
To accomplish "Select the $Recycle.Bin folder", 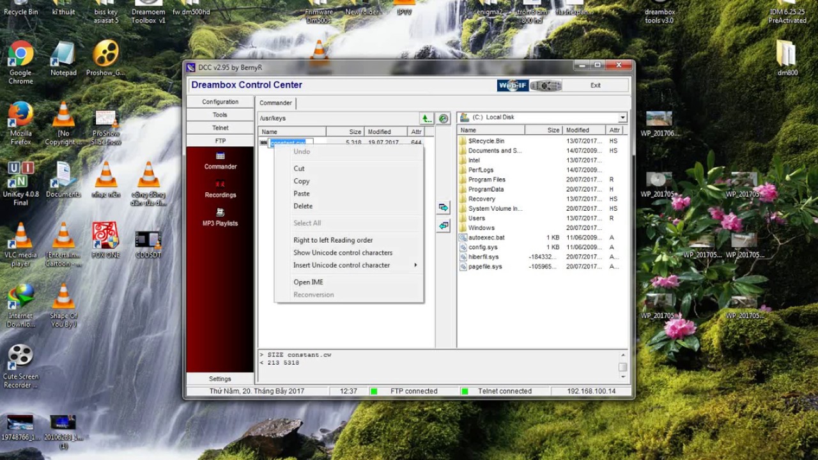I will coord(486,141).
